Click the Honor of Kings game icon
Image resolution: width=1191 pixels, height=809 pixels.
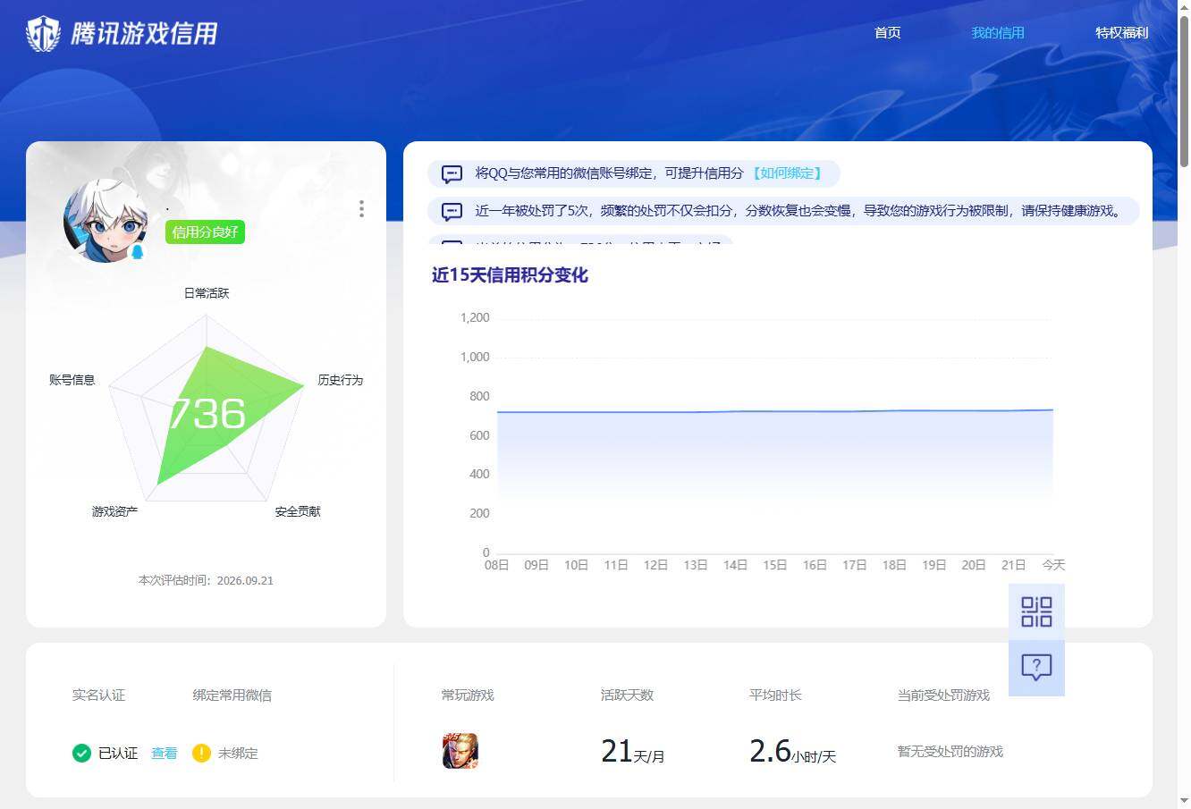point(460,751)
